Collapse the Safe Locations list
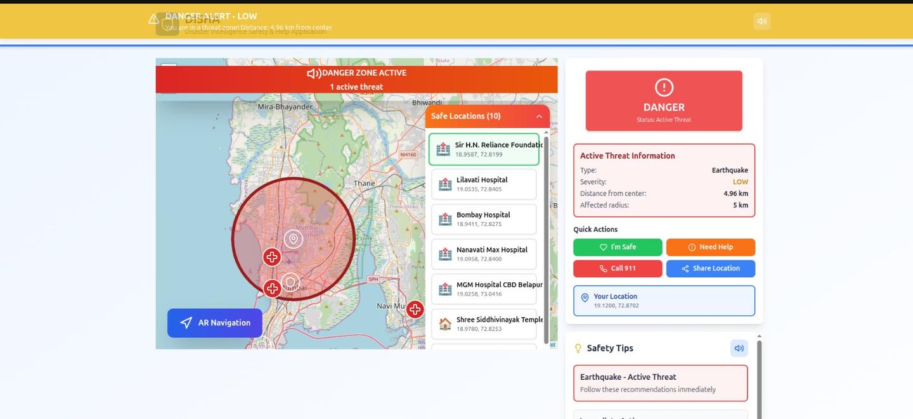Image resolution: width=913 pixels, height=419 pixels. tap(539, 116)
